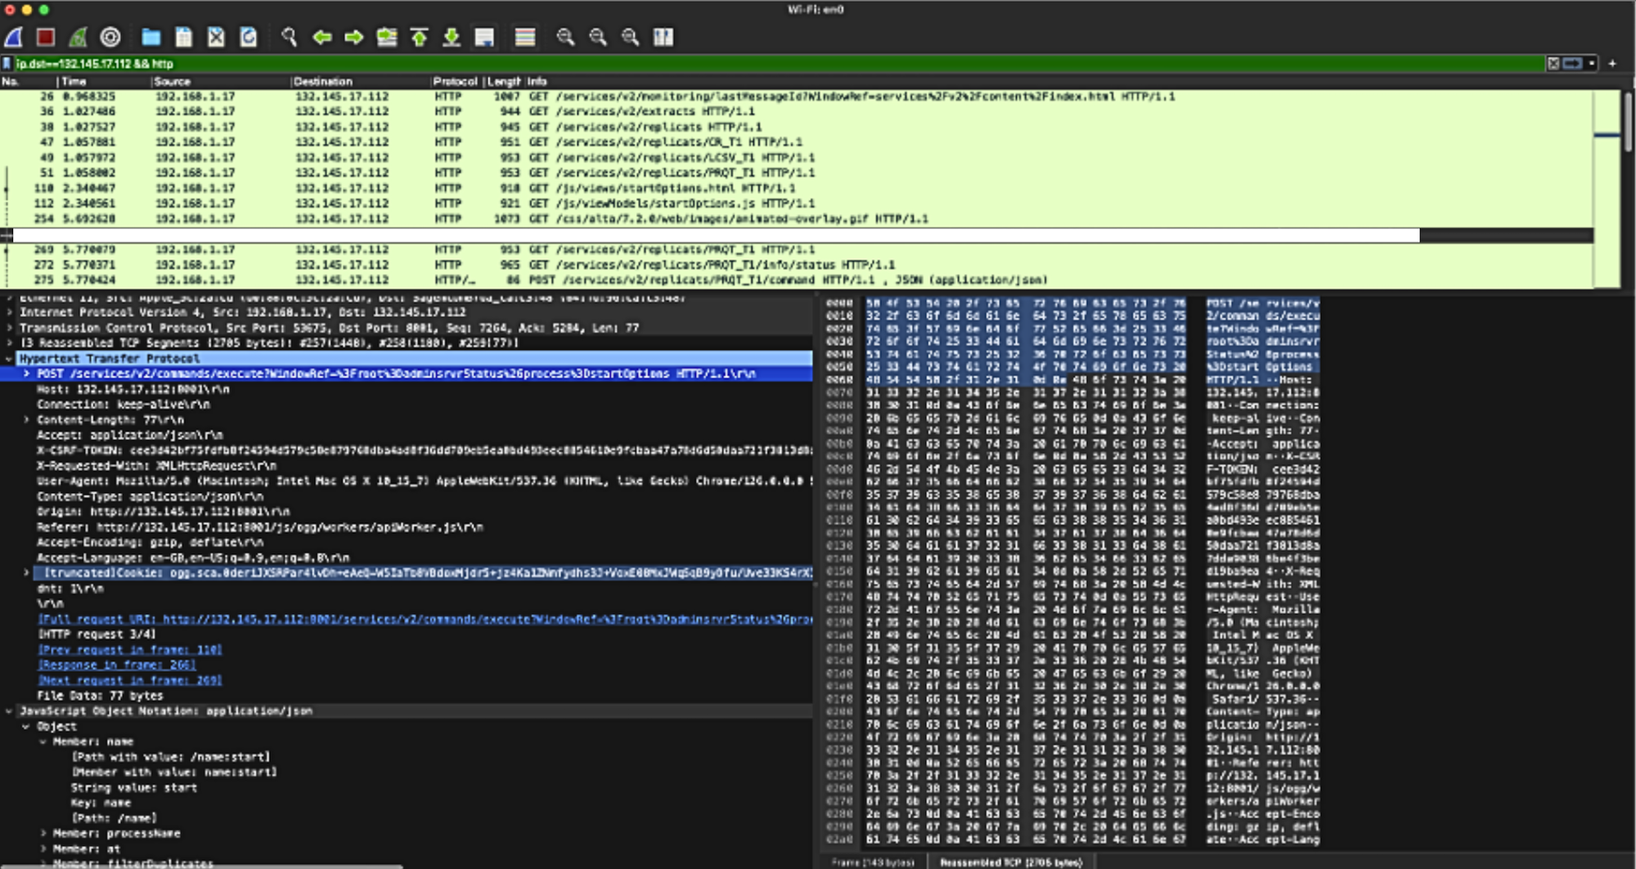Click the resize columns icon
This screenshot has width=1636, height=869.
pyautogui.click(x=663, y=37)
